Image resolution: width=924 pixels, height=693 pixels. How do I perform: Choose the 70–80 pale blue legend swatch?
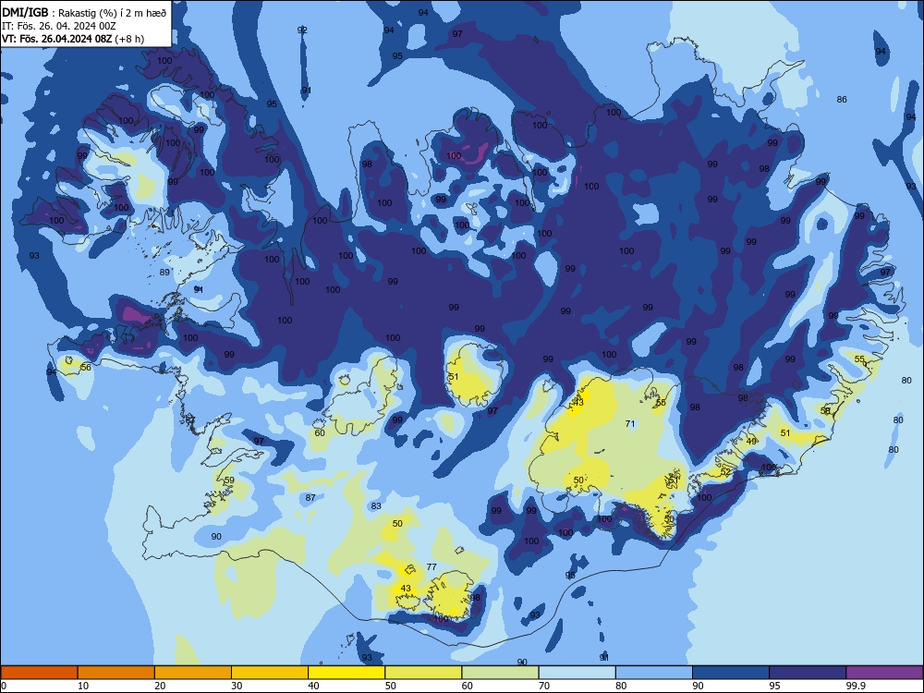[577, 673]
